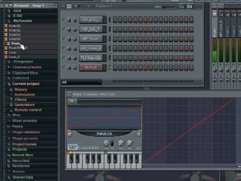
Task: Click the PLS Ride 02b channel button
Action: [91, 58]
